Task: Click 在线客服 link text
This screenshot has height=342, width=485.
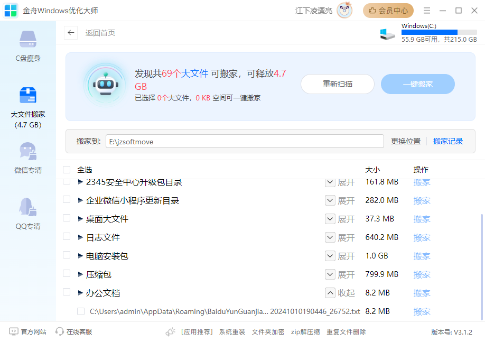Action: 79,332
